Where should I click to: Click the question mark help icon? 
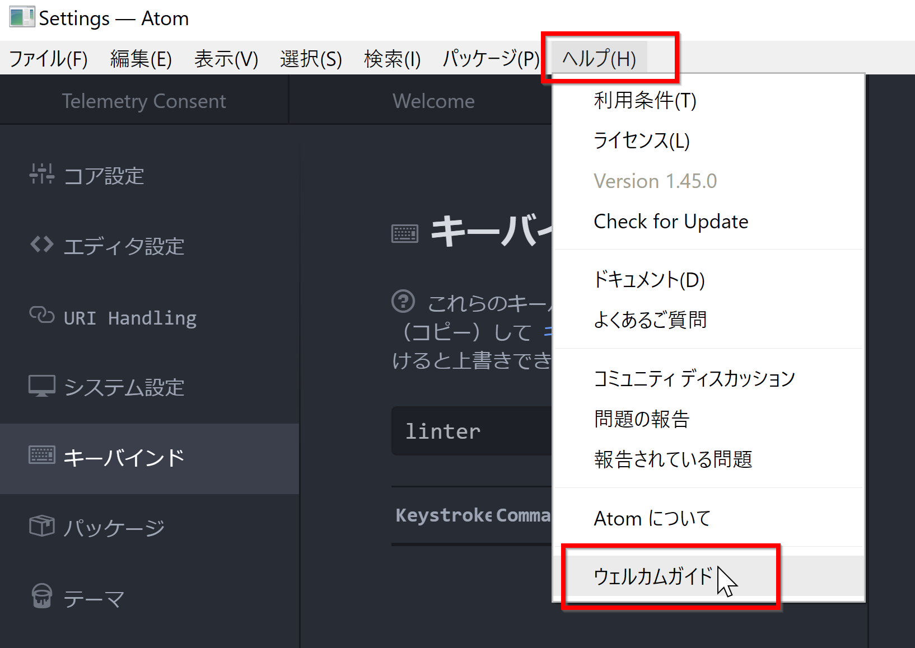403,301
